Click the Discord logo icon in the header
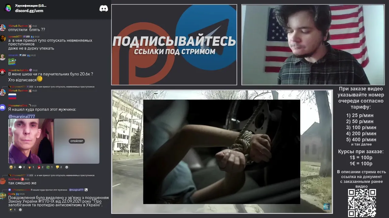 click(x=104, y=8)
